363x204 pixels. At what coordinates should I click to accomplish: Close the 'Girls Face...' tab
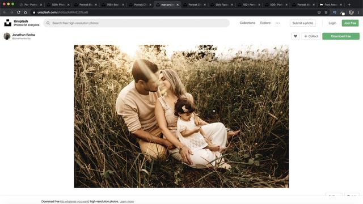(232, 5)
